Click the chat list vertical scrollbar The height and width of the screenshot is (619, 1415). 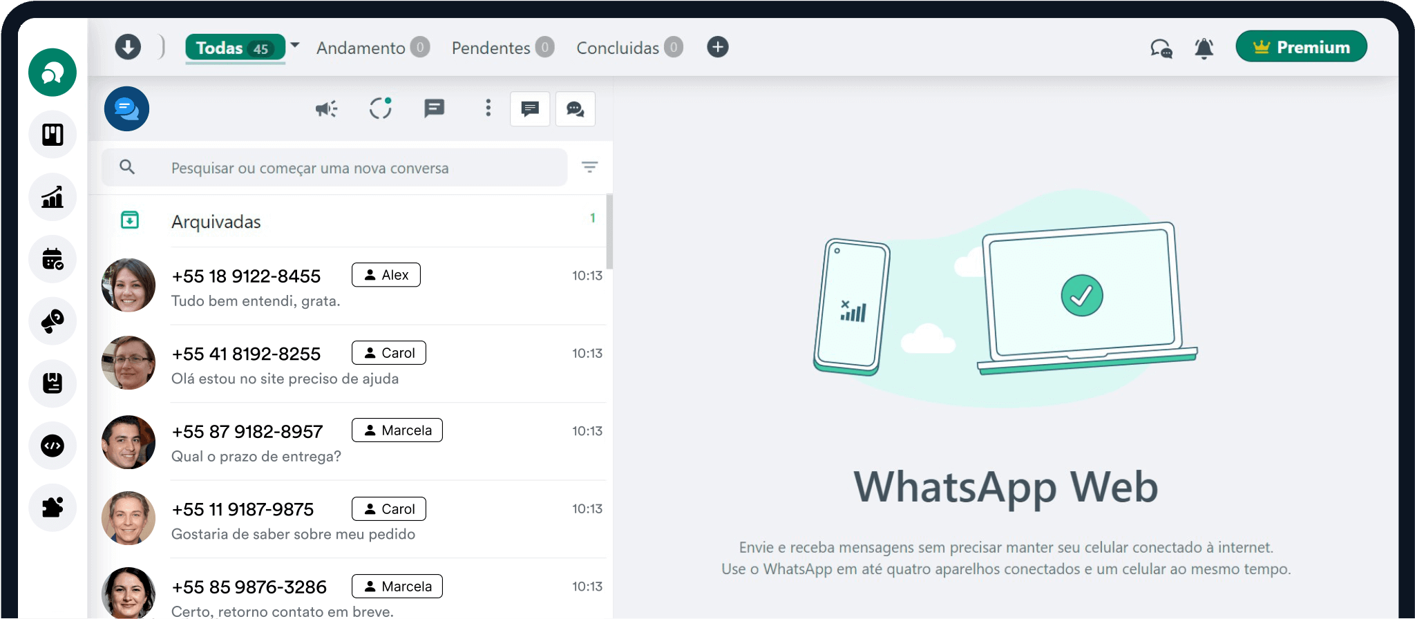609,231
